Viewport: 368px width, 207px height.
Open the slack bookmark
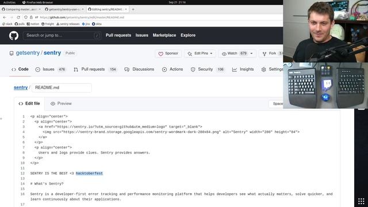(7, 24)
